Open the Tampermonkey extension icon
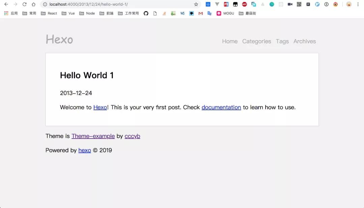 click(235, 4)
